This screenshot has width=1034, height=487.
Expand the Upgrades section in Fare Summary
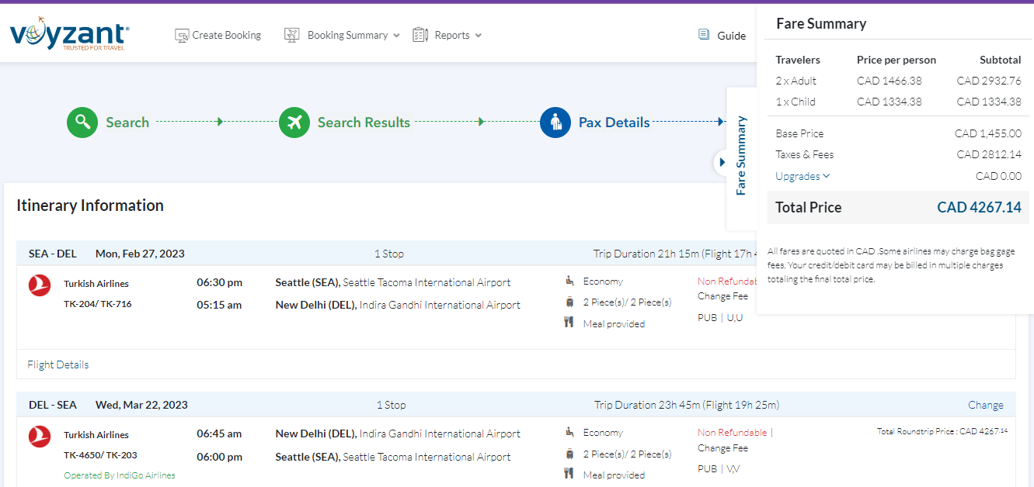click(x=802, y=176)
